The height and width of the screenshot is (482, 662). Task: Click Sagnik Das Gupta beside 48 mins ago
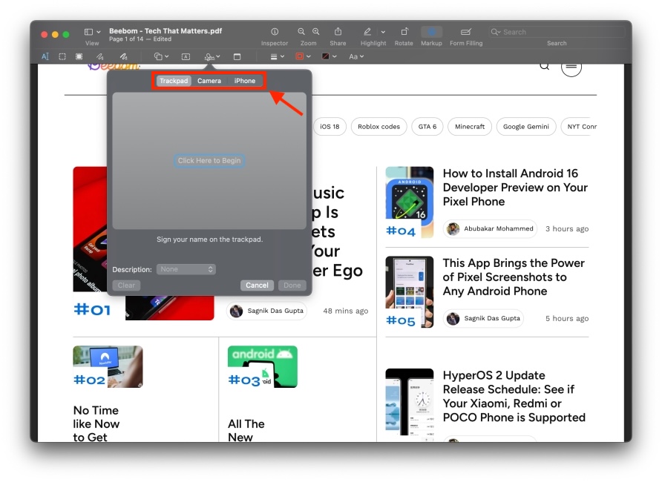click(267, 311)
